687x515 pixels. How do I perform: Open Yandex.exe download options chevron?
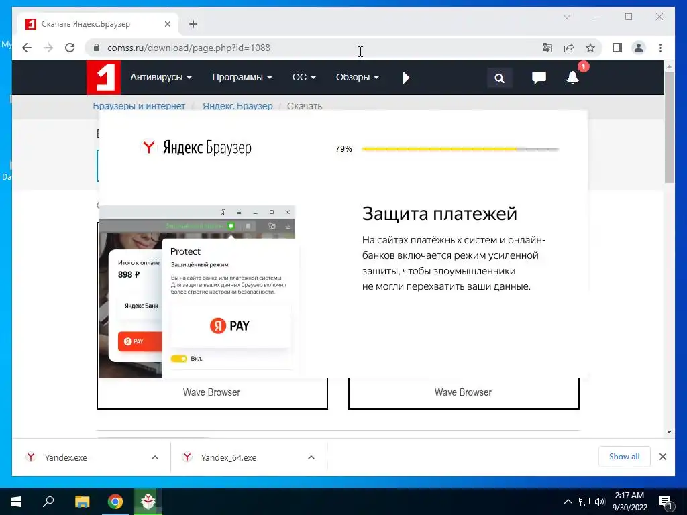155,457
